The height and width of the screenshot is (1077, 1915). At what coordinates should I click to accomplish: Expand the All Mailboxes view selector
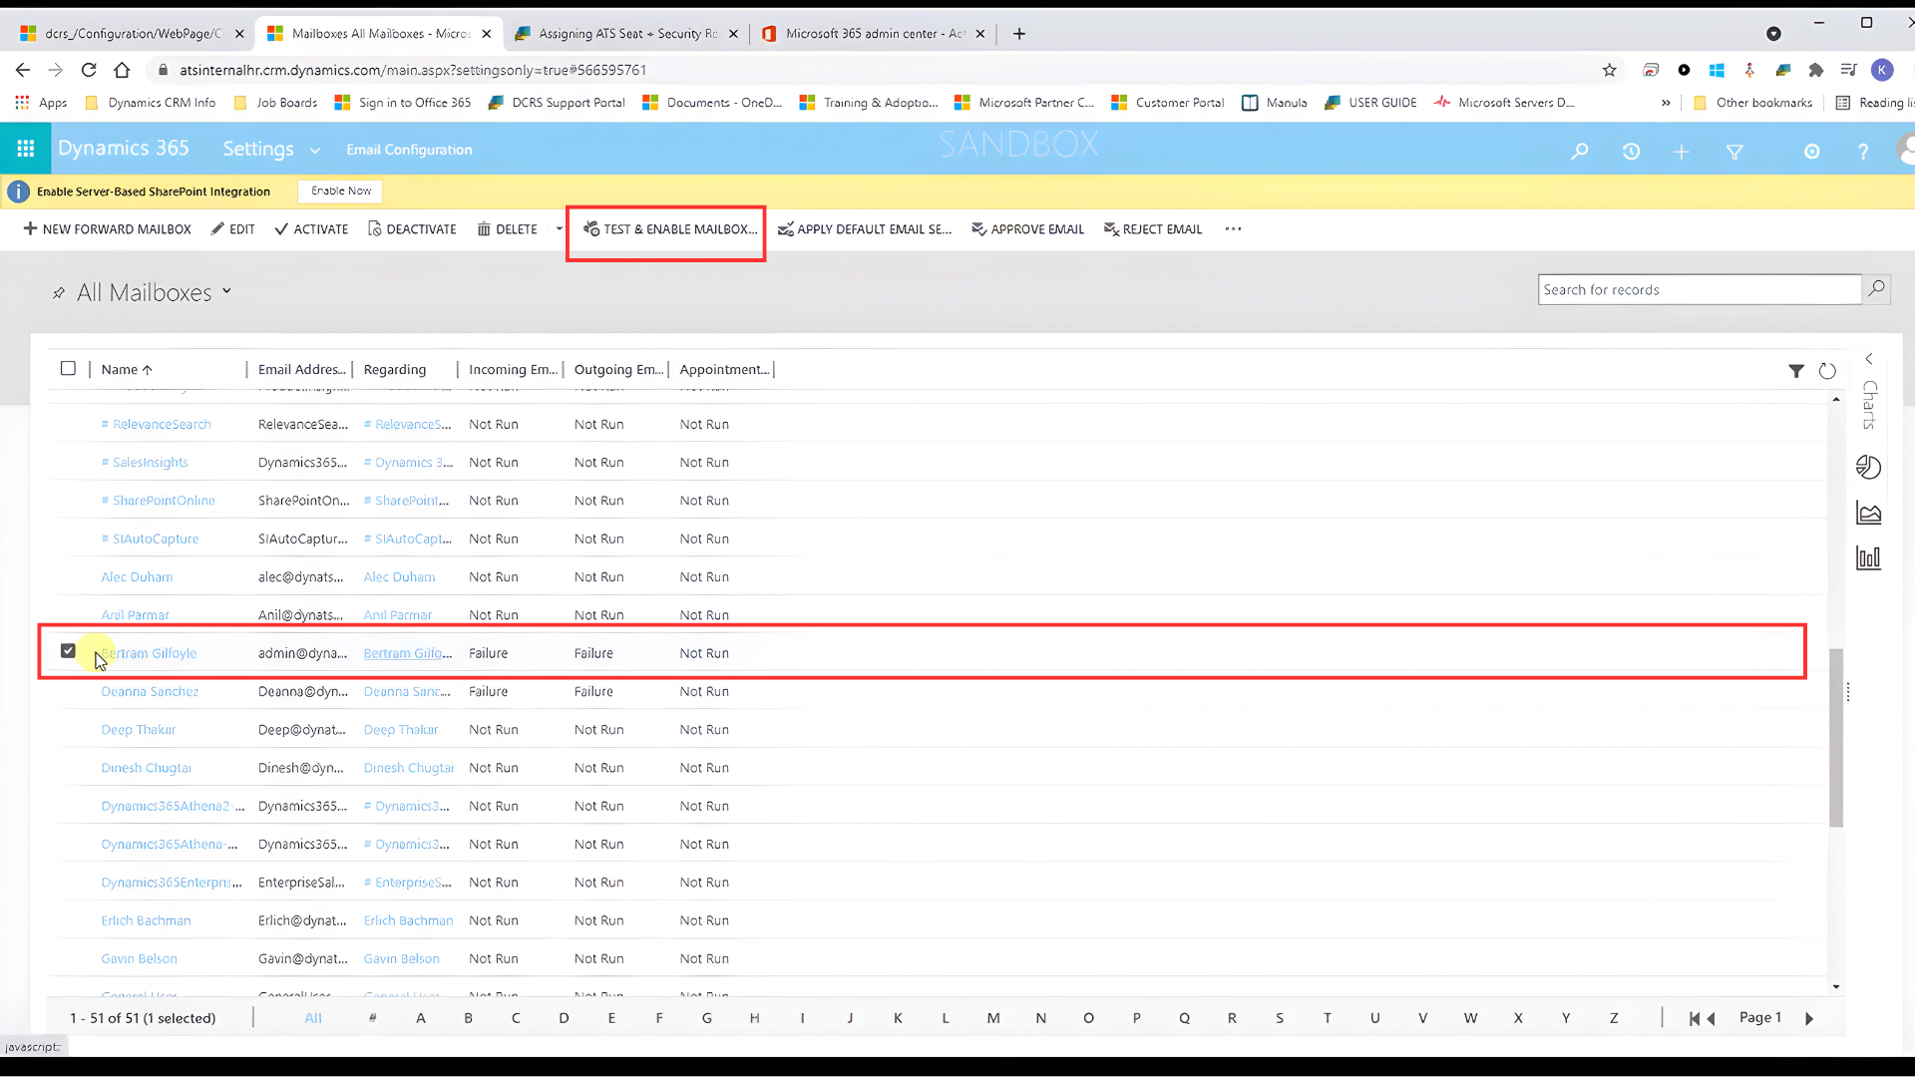(x=226, y=291)
